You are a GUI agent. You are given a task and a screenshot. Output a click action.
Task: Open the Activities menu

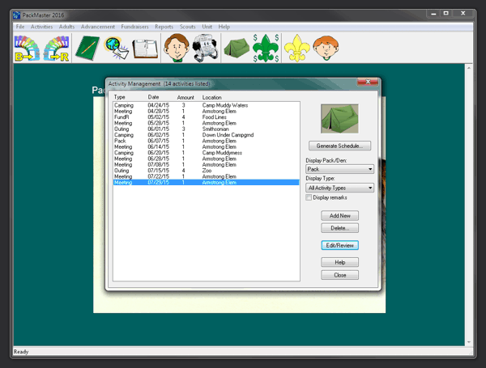pyautogui.click(x=41, y=27)
